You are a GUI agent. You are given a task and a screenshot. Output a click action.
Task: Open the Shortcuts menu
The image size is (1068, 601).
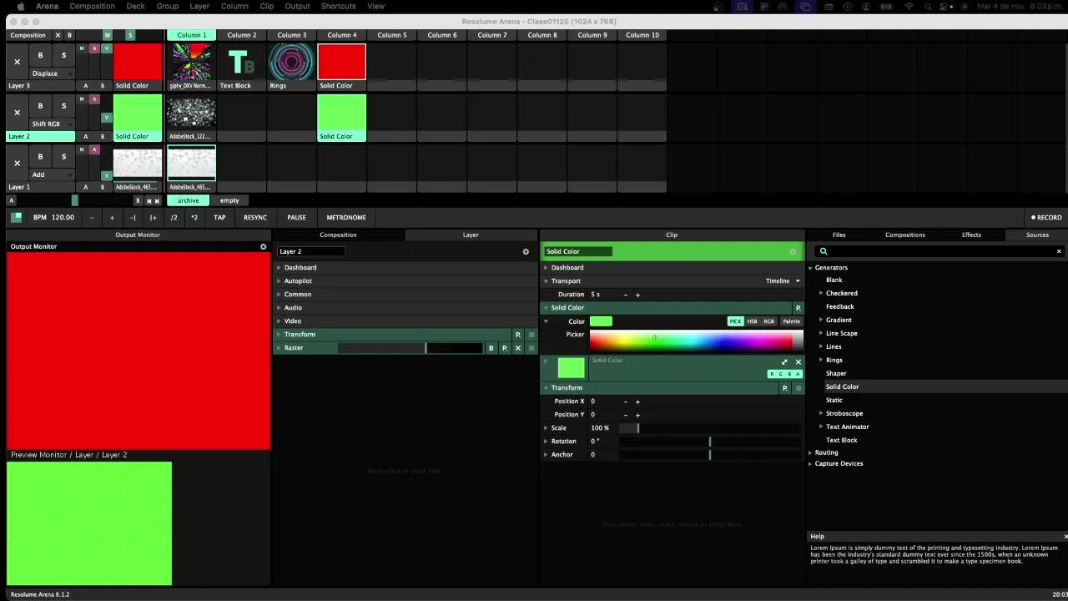pyautogui.click(x=339, y=6)
